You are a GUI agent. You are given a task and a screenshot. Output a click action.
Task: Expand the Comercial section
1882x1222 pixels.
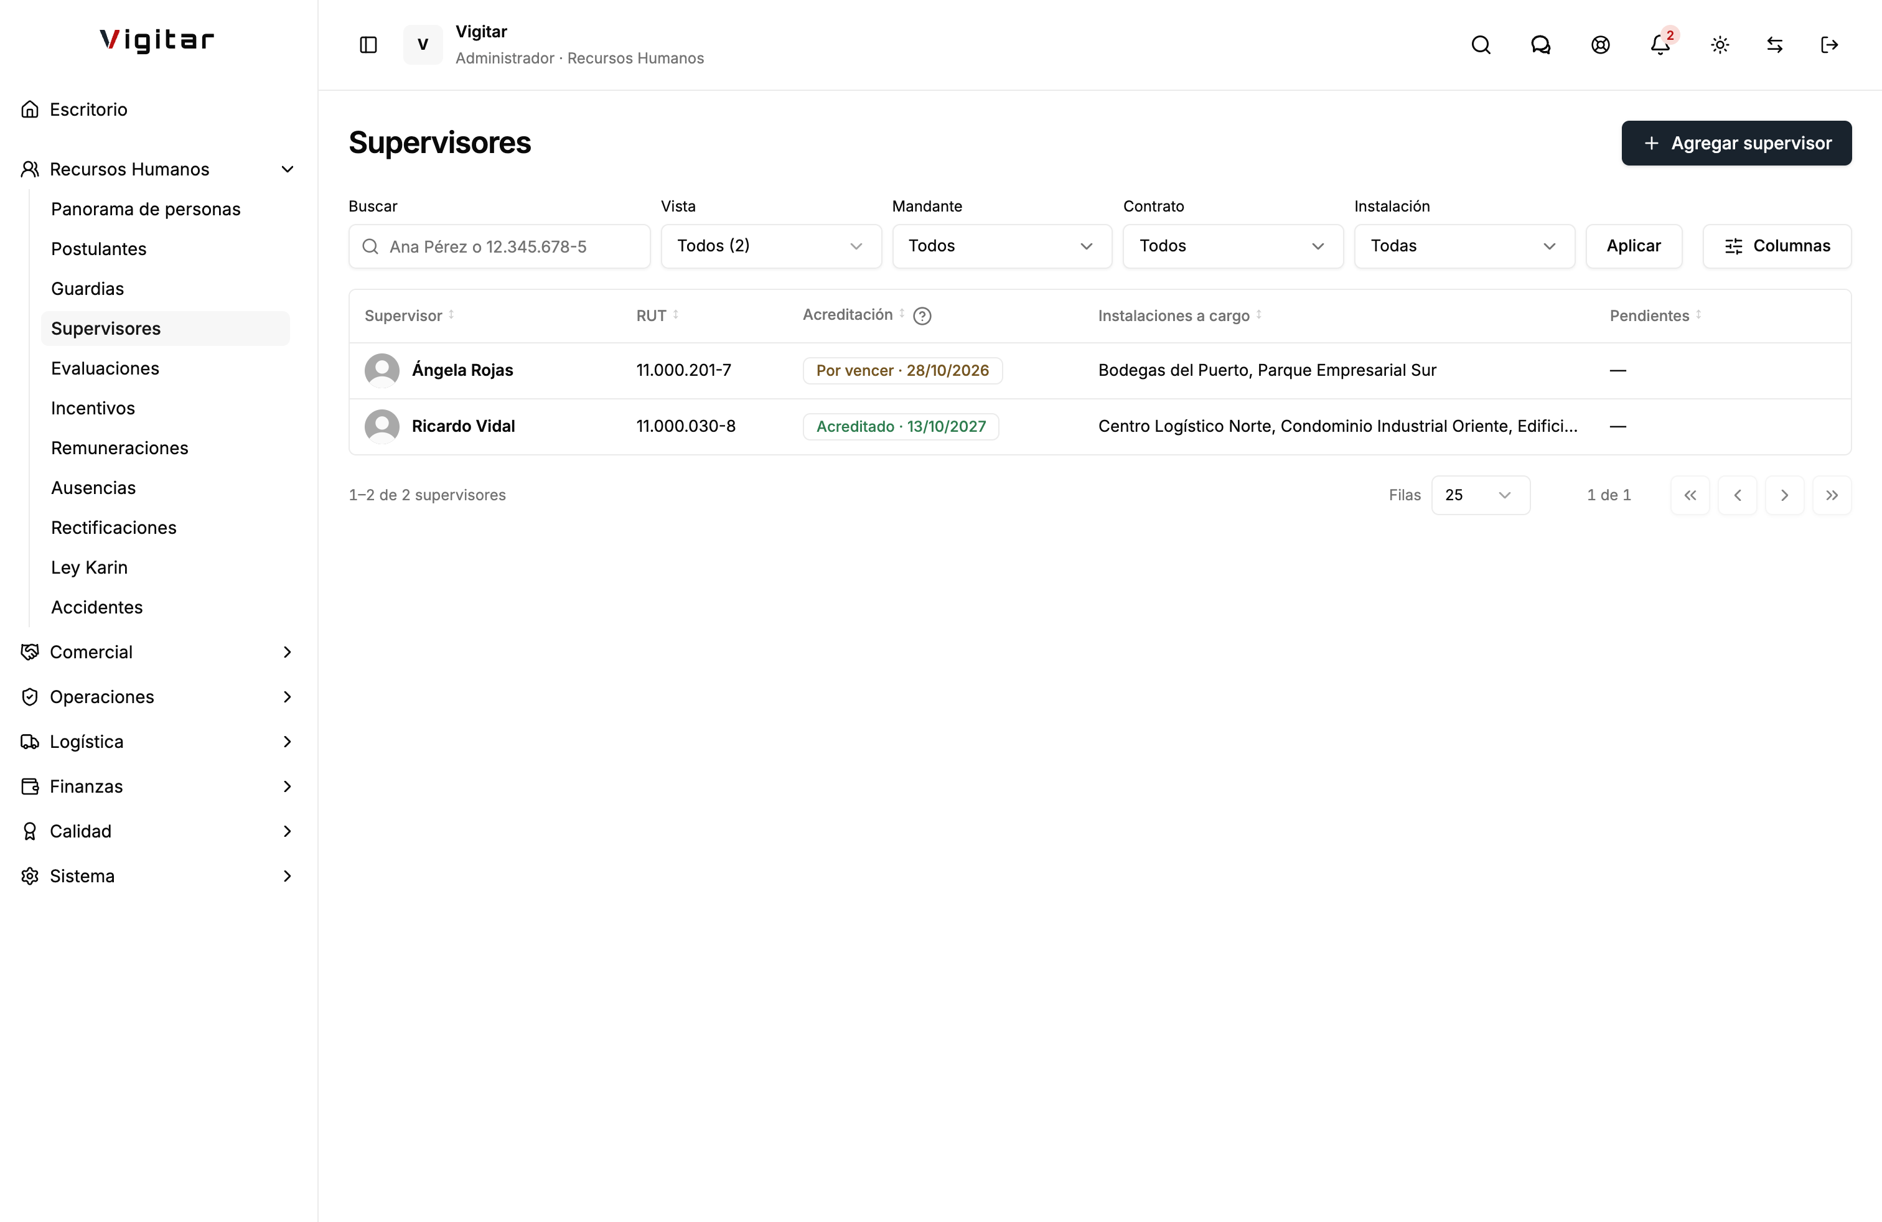[158, 652]
